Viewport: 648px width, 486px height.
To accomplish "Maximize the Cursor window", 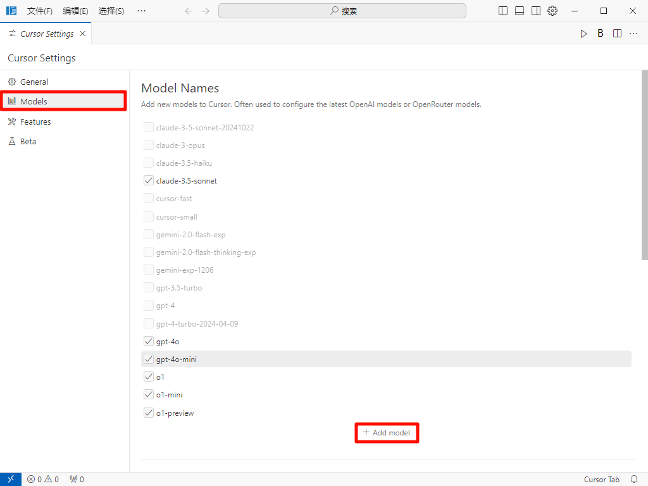I will [604, 11].
